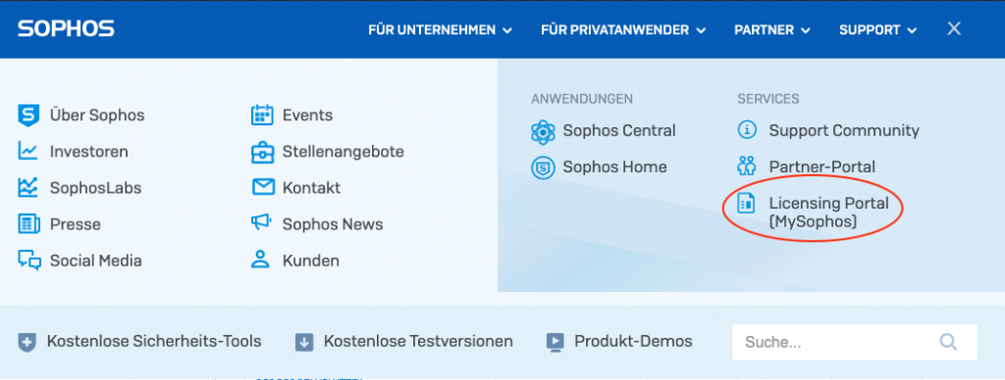The image size is (1005, 380).
Task: Expand the Für Privatanwender dropdown
Action: pyautogui.click(x=623, y=30)
